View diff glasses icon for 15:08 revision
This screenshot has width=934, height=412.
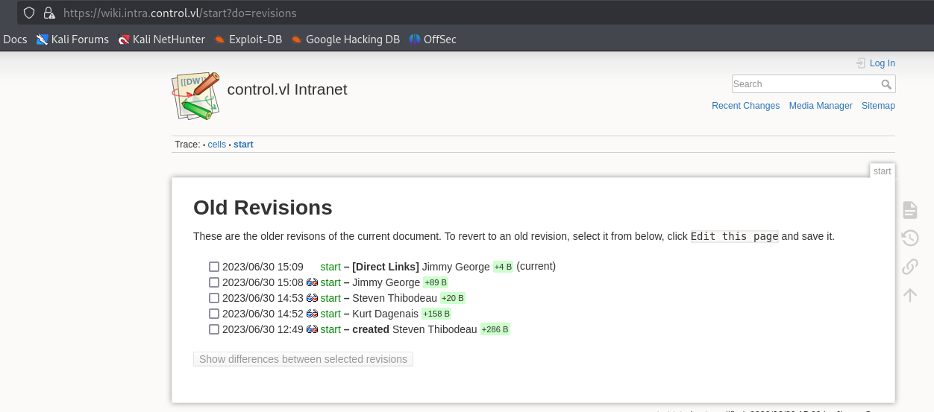point(312,282)
